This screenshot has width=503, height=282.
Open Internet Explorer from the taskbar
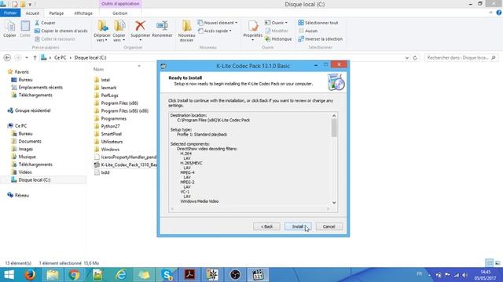[121, 275]
